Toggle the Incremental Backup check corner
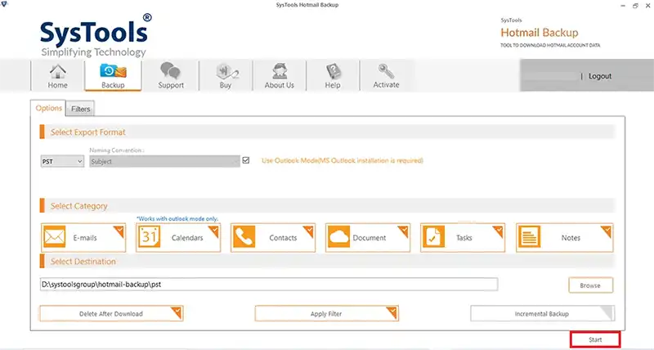The image size is (654, 350). click(x=608, y=312)
